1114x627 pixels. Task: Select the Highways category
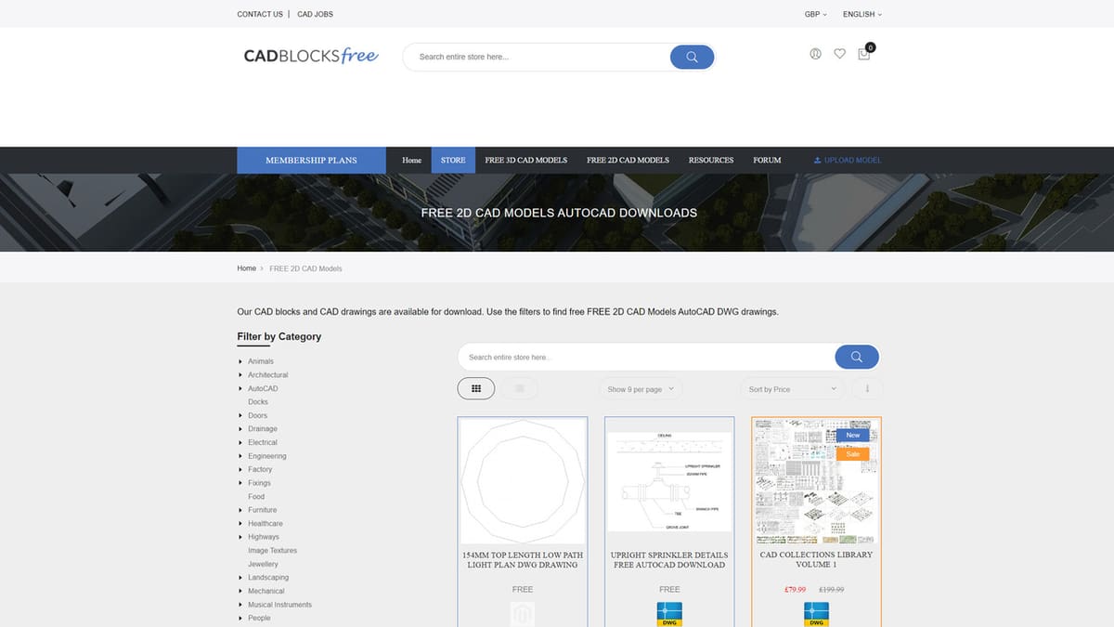point(264,537)
